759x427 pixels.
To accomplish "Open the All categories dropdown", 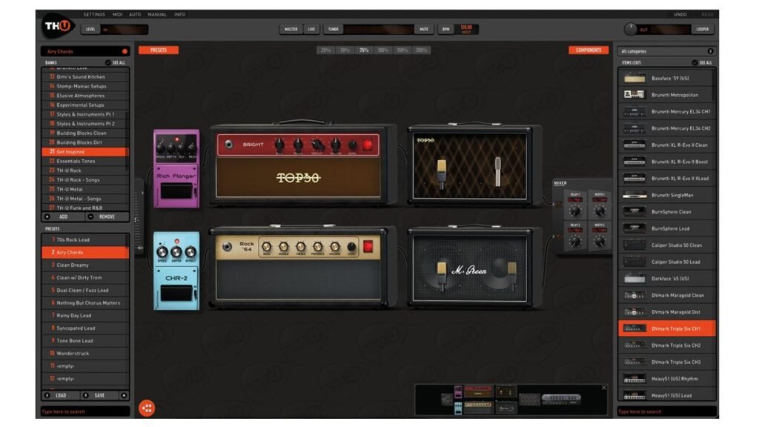I will pos(666,51).
